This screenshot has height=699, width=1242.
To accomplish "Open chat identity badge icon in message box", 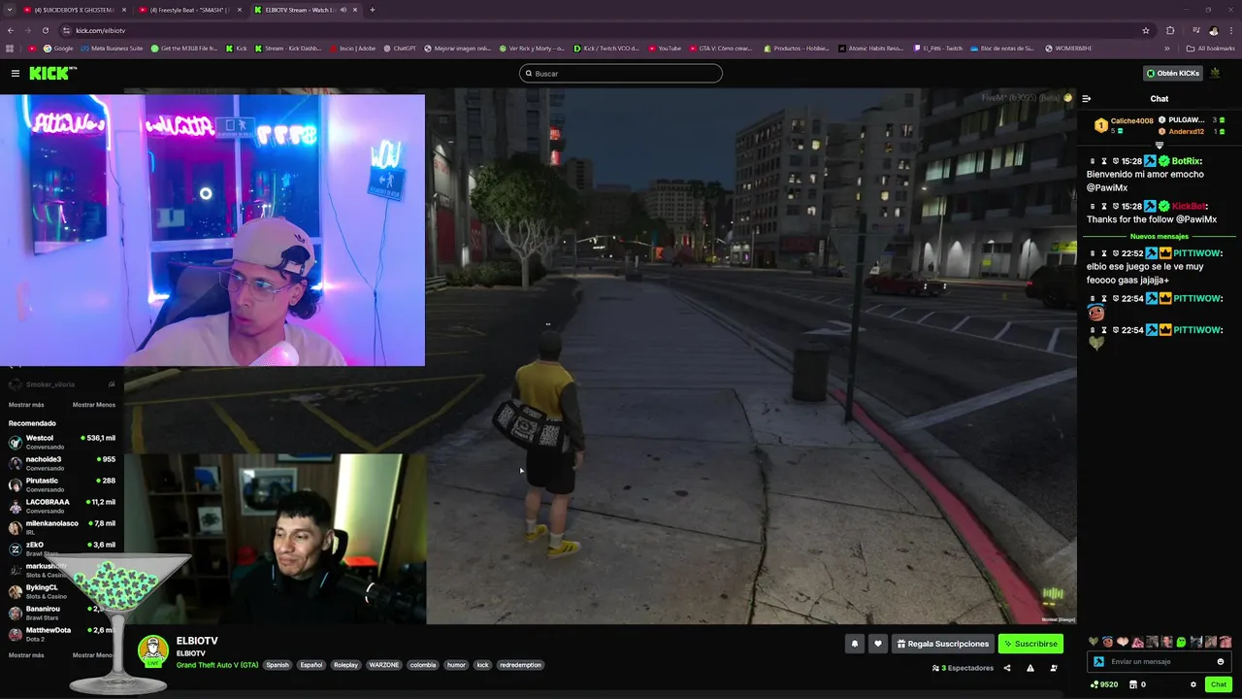I will point(1098,661).
